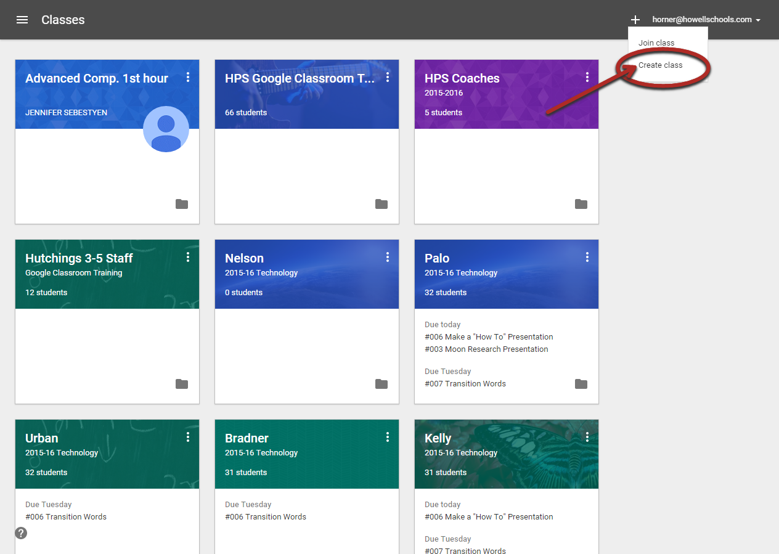
Task: Open the HPS Coaches card options menu
Action: (x=587, y=77)
